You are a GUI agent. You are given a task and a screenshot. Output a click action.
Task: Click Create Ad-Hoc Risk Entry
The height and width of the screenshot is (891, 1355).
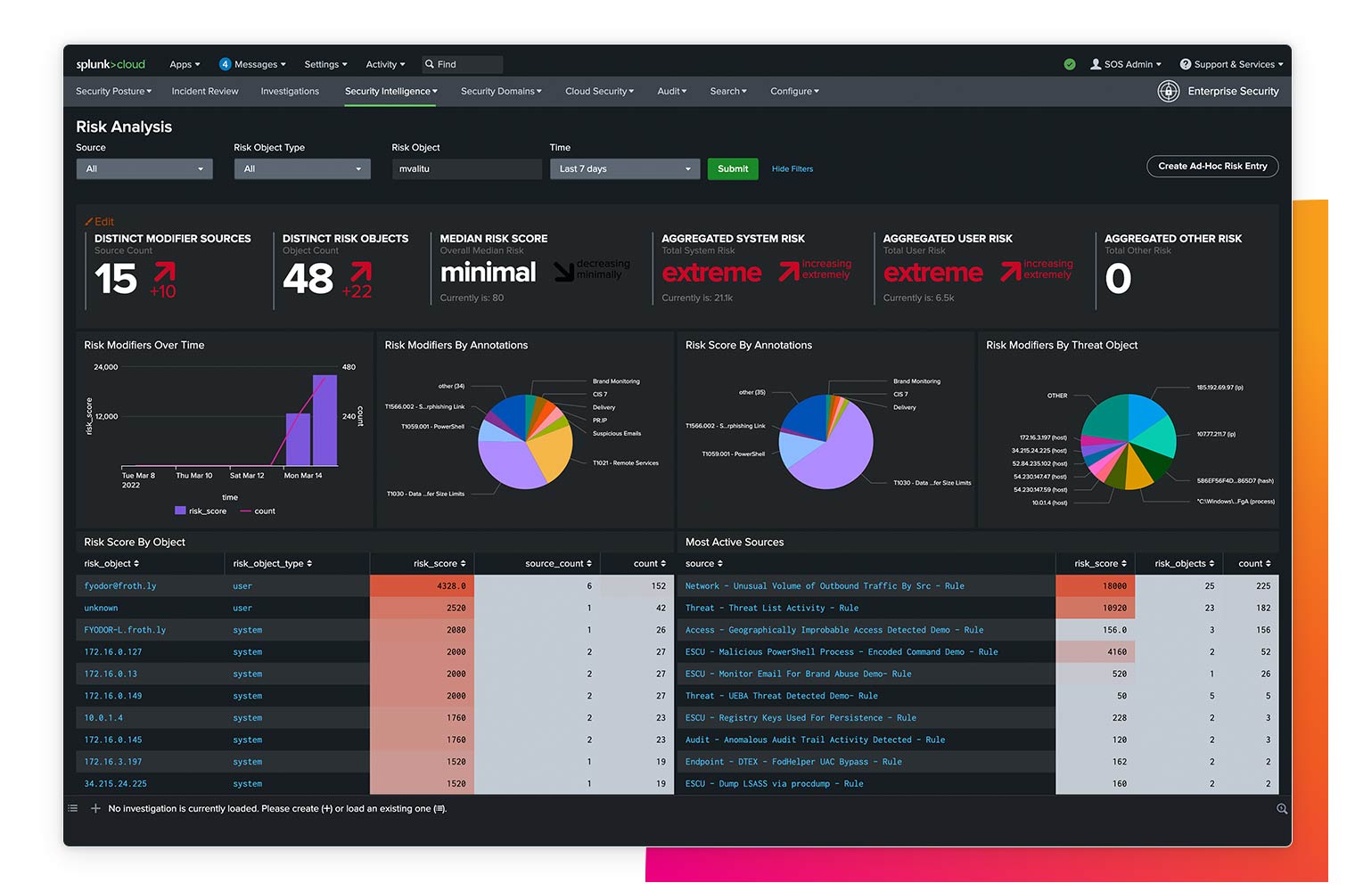pyautogui.click(x=1211, y=166)
